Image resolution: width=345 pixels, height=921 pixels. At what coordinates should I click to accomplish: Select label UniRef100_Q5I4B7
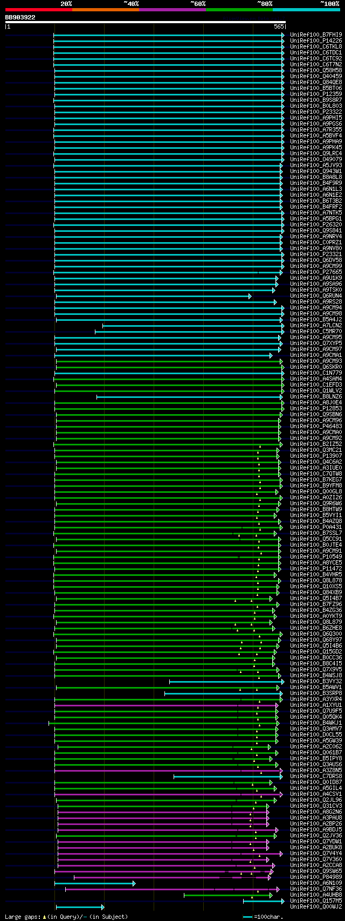coord(316,598)
